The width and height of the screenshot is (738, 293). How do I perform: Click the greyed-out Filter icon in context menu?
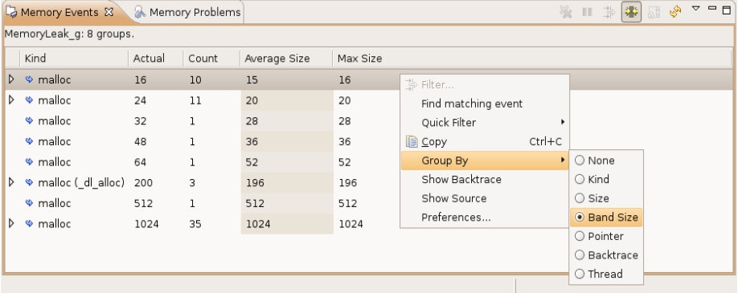(412, 84)
